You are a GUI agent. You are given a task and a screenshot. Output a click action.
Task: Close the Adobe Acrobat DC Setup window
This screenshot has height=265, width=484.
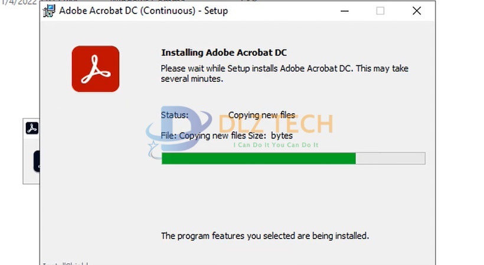(x=417, y=11)
